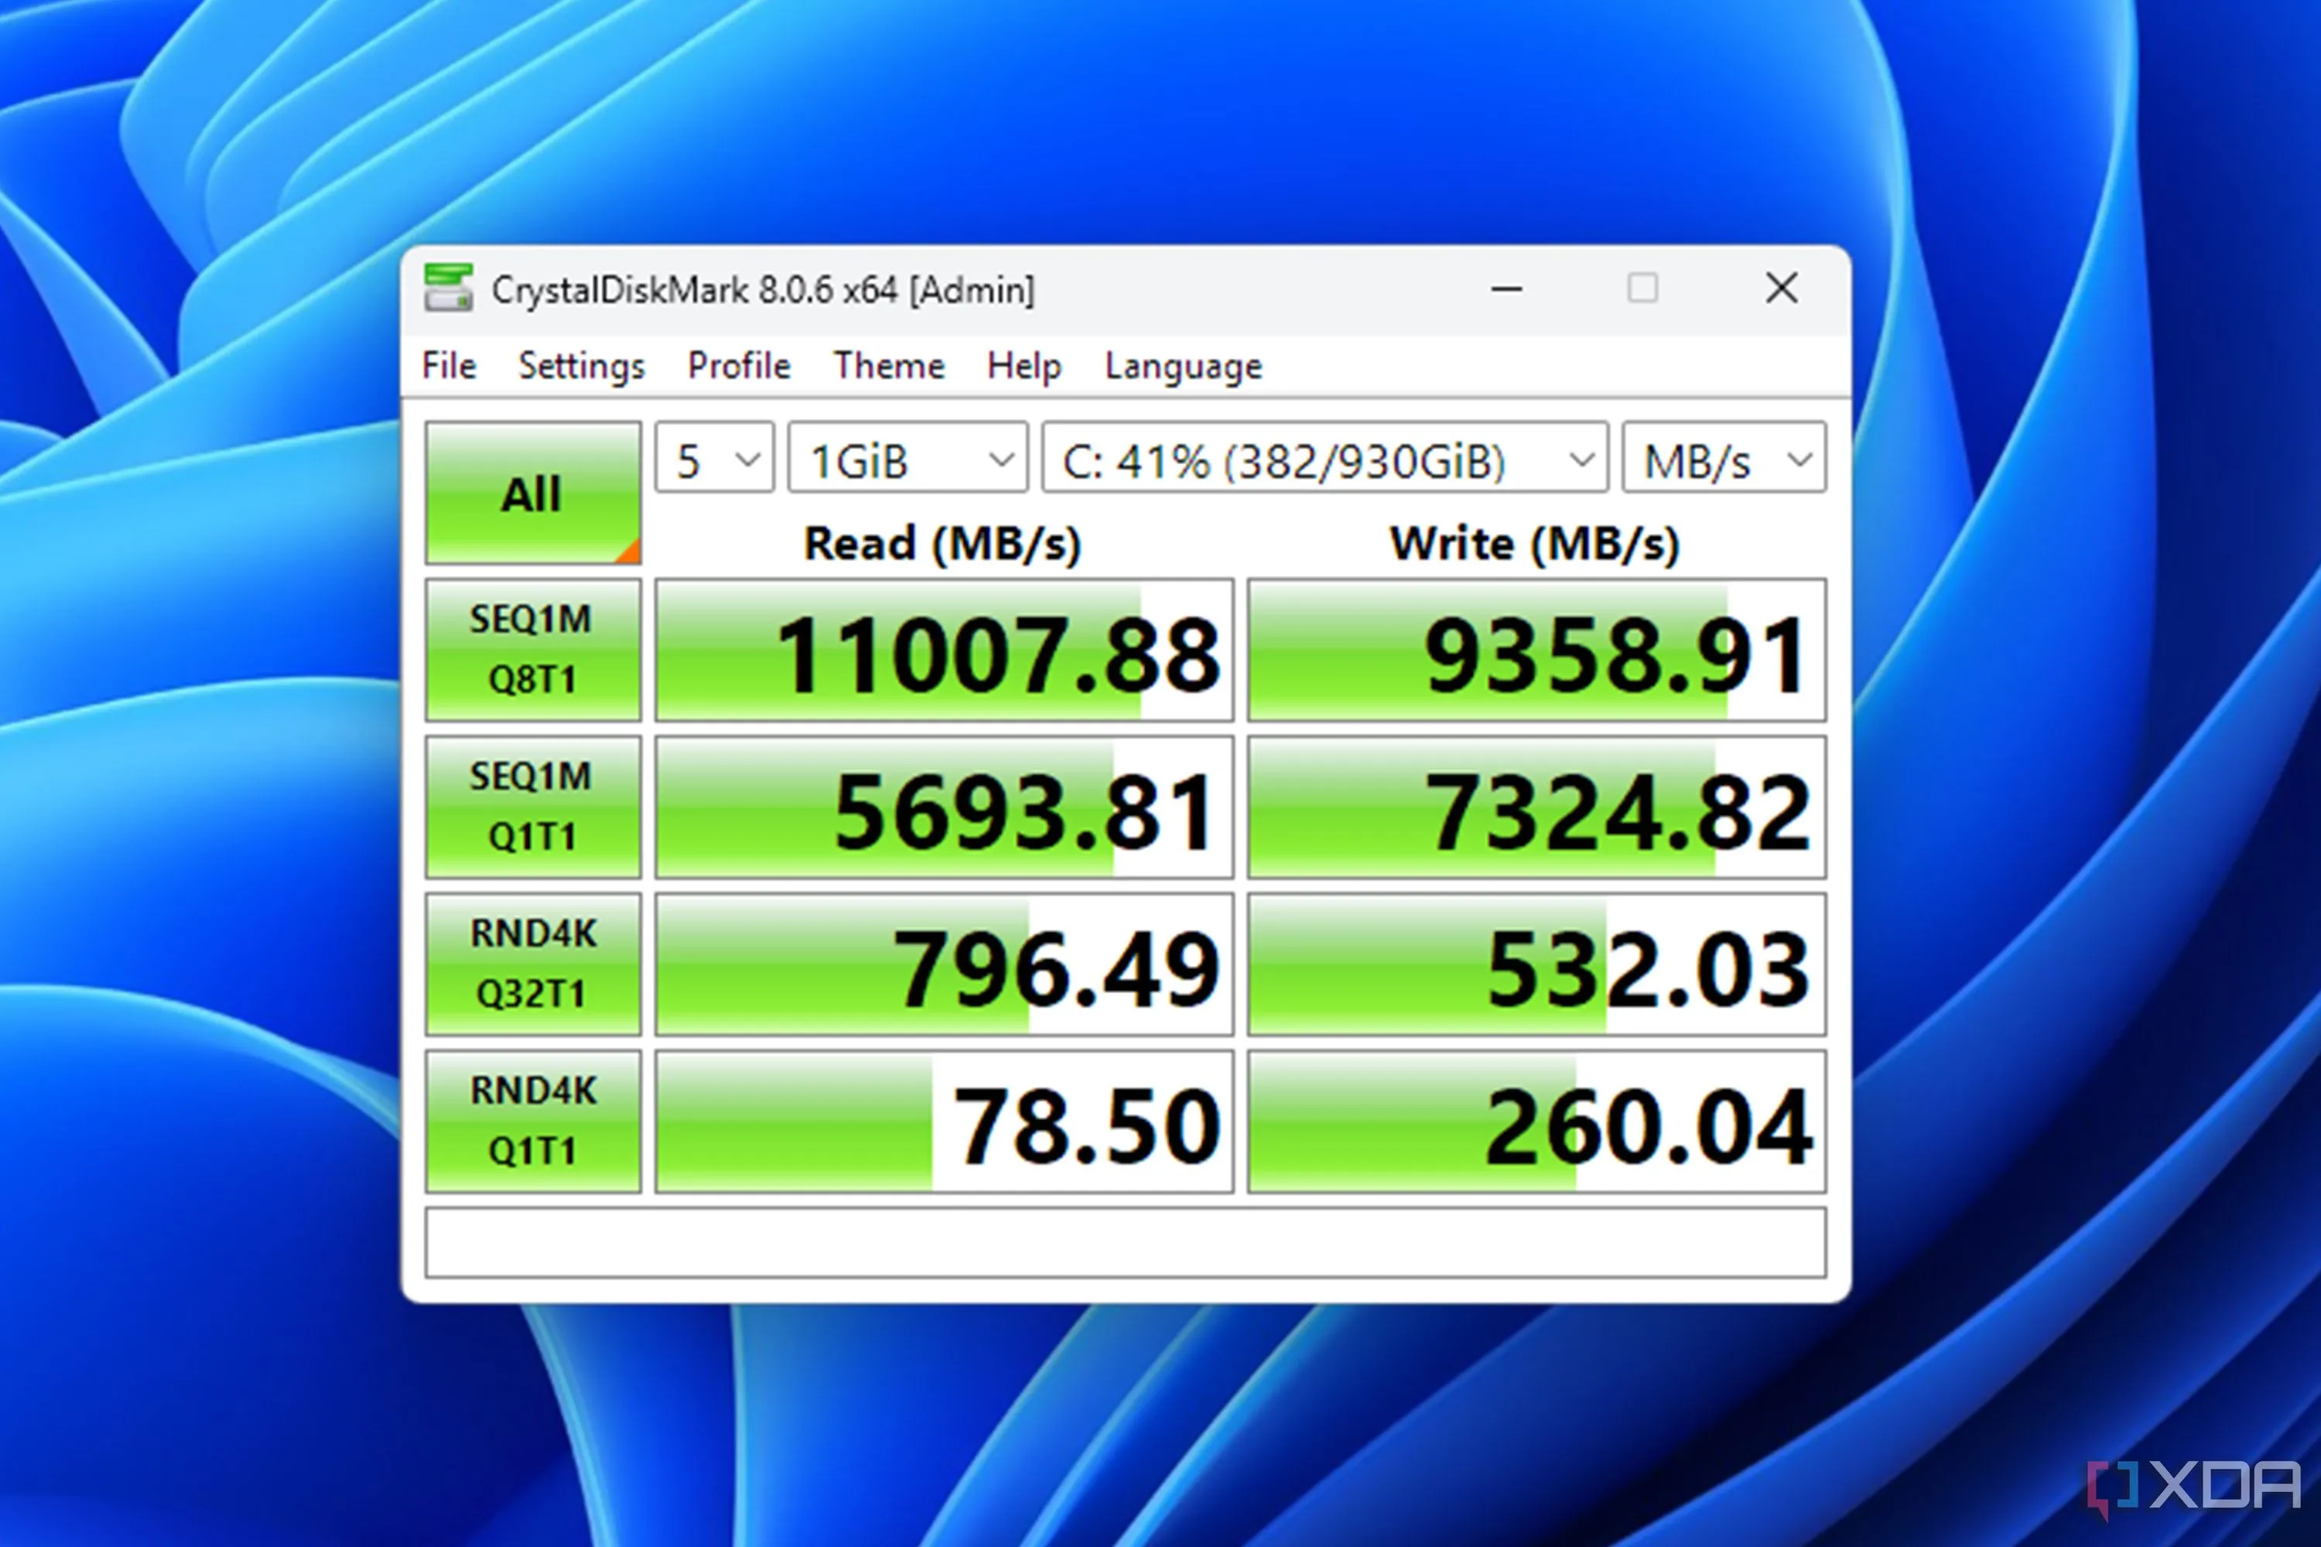Click the empty comment field at bottom

tap(1125, 1242)
